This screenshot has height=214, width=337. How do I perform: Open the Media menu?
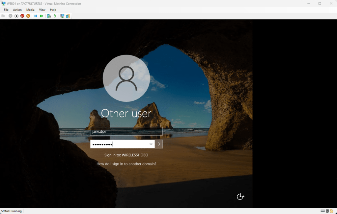[30, 10]
